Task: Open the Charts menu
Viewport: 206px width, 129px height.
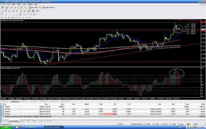Action: tap(19, 4)
